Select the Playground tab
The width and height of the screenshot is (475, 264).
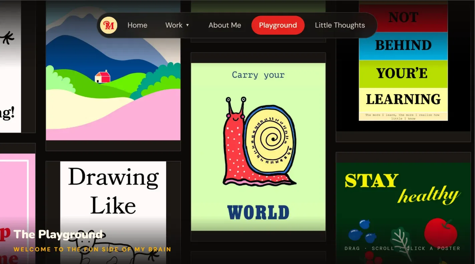pos(278,25)
